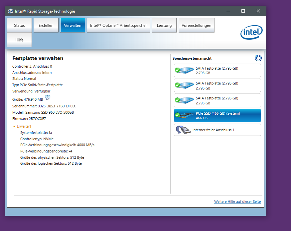The width and height of the screenshot is (291, 231).
Task: Click Speichersystemansicht heading
Action: (x=192, y=58)
